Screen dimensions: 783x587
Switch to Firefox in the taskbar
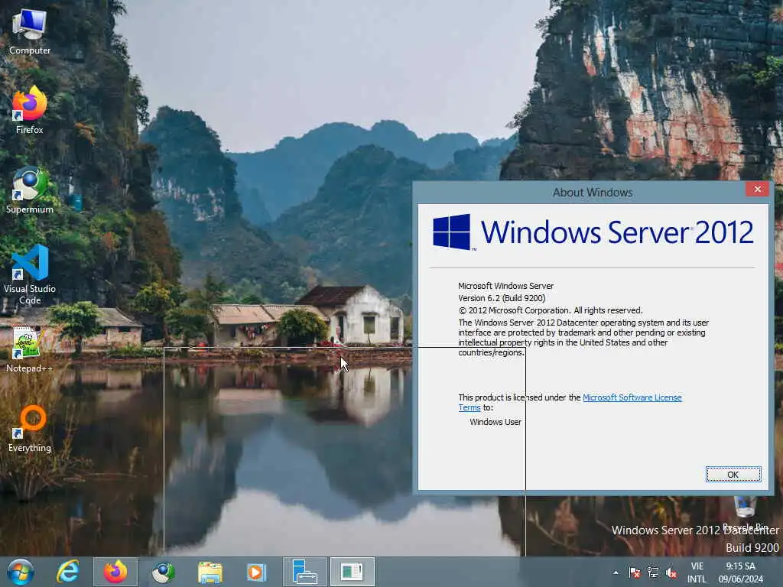[115, 572]
